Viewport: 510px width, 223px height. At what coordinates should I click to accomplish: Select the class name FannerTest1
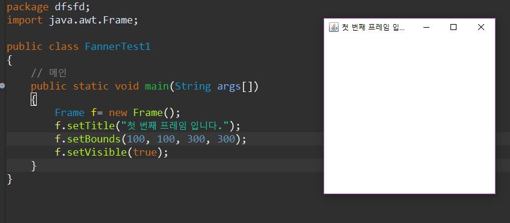click(118, 46)
